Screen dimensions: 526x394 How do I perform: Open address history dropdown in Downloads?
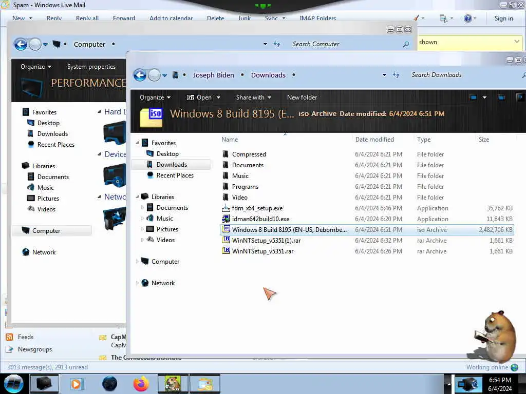click(384, 75)
